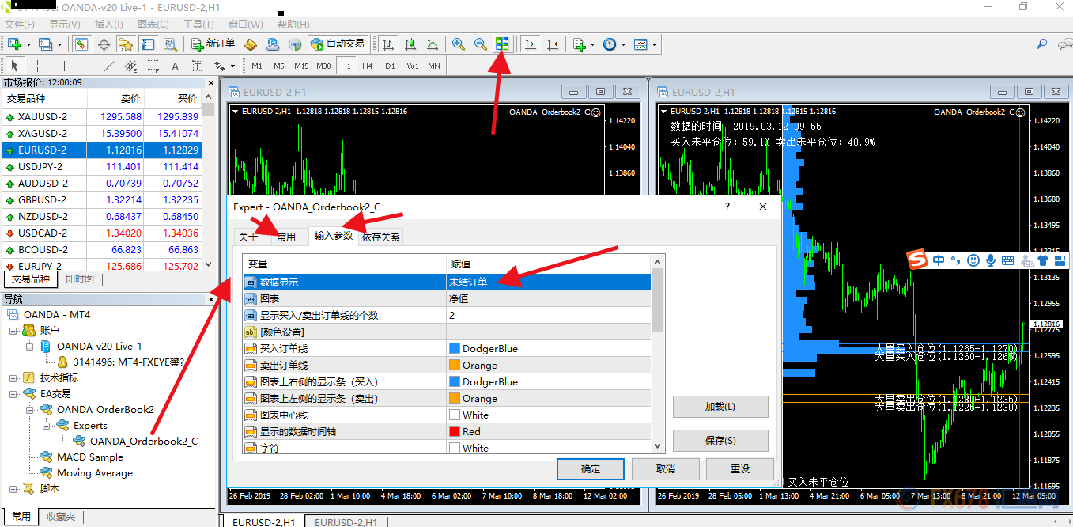Expand the 脚本 scripts node
The height and width of the screenshot is (527, 1073).
[x=13, y=488]
